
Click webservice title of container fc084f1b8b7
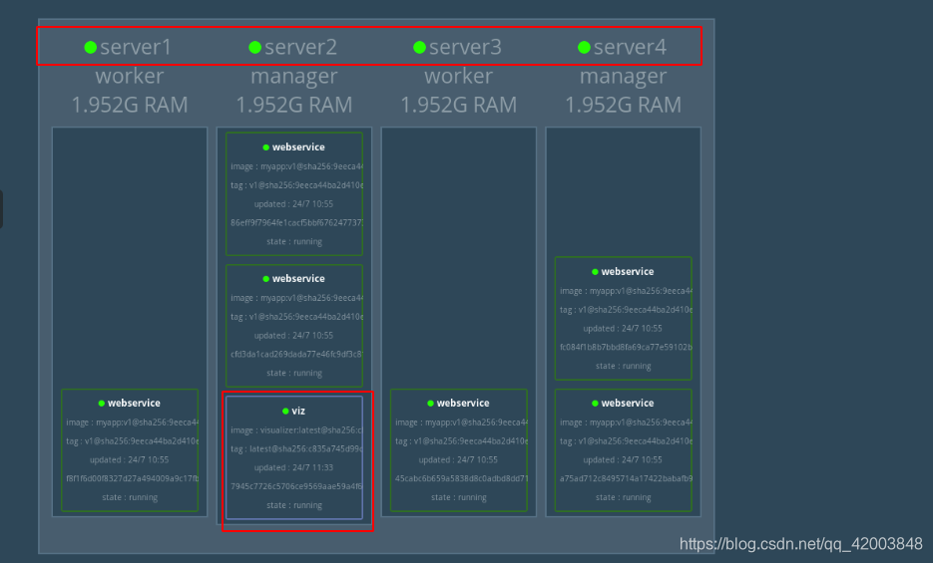click(628, 272)
